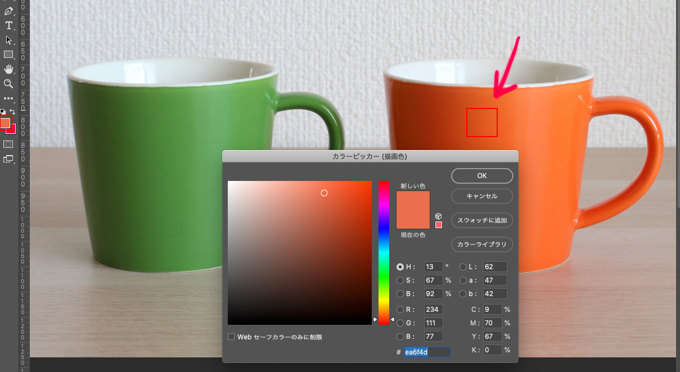Screen dimensions: 680x372
Task: Swap foreground and background colors
Action: coord(12,111)
